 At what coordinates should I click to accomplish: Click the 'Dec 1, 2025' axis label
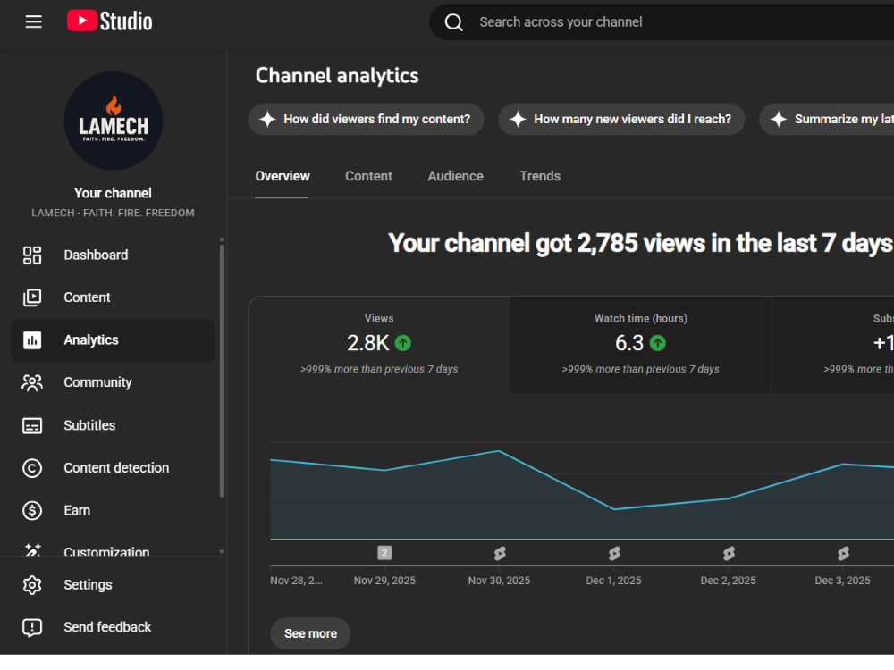coord(613,581)
